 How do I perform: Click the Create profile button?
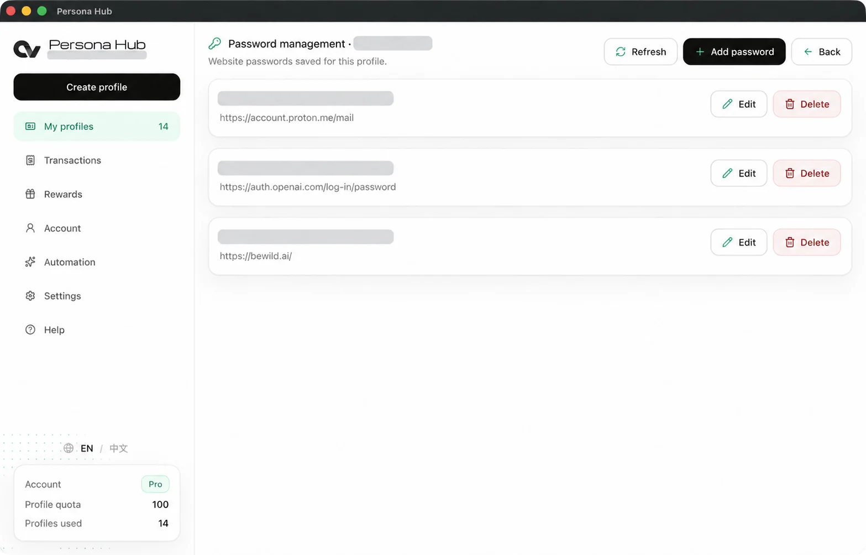[x=97, y=87]
